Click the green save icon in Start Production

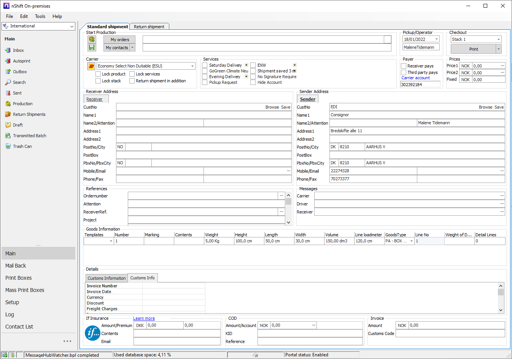[92, 47]
